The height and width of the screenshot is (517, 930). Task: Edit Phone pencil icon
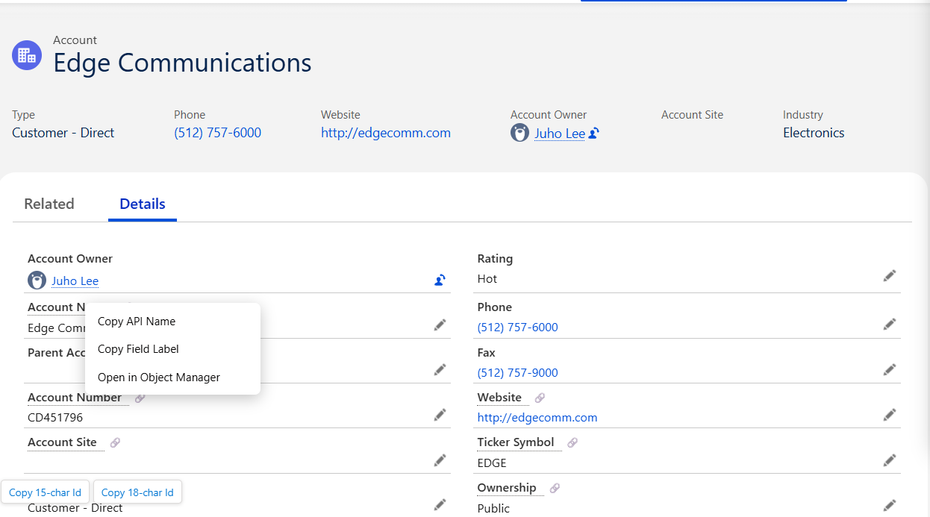(890, 324)
